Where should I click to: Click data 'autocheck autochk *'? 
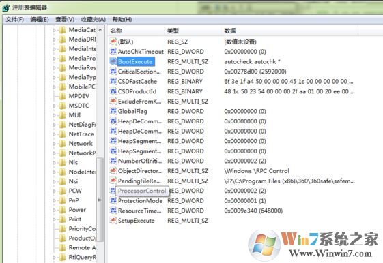252,62
